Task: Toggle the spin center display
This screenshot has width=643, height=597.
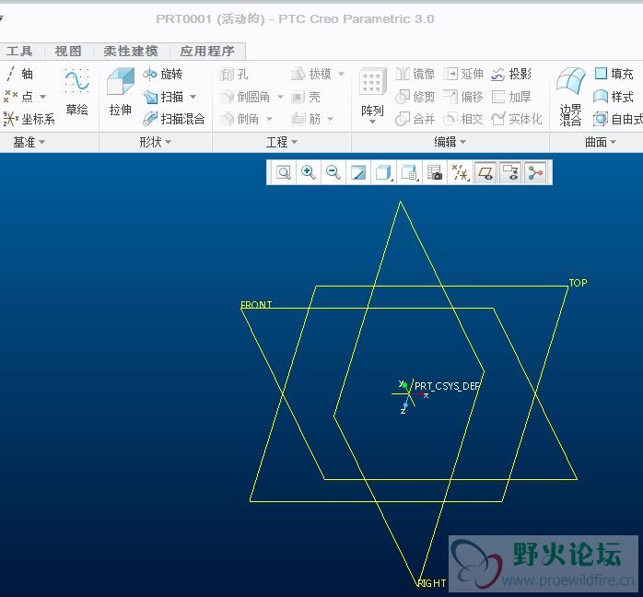Action: click(x=535, y=172)
